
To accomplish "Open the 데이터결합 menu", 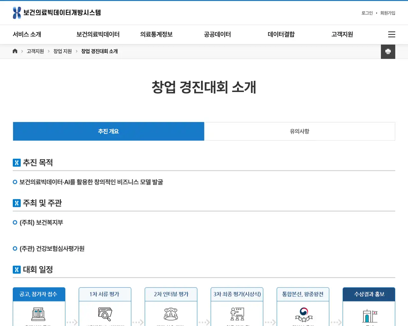I will tap(281, 34).
